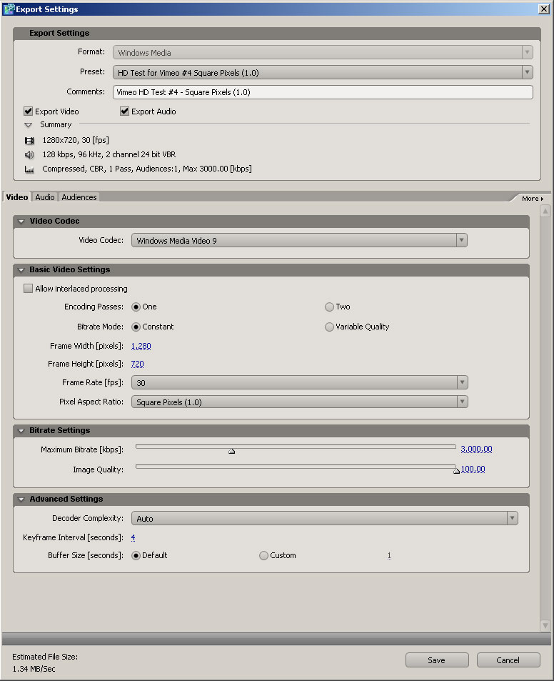The width and height of the screenshot is (554, 681).
Task: Collapse the Advanced Settings section
Action: [x=21, y=499]
